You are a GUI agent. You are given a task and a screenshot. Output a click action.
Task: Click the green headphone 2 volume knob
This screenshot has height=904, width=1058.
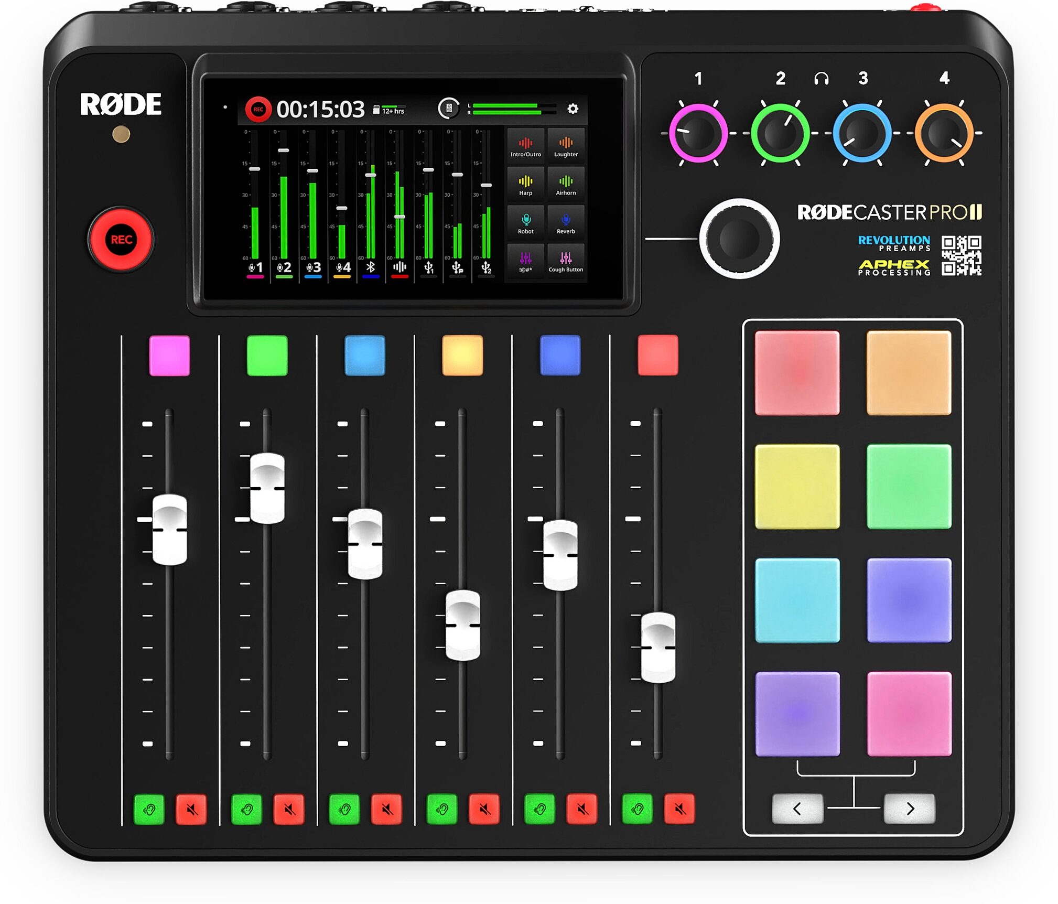click(x=780, y=133)
